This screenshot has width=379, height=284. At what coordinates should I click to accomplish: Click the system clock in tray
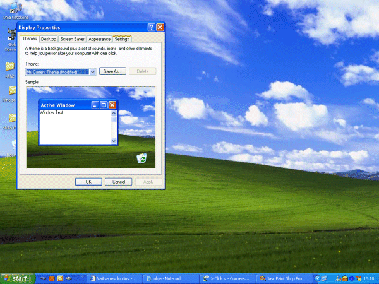pyautogui.click(x=369, y=279)
